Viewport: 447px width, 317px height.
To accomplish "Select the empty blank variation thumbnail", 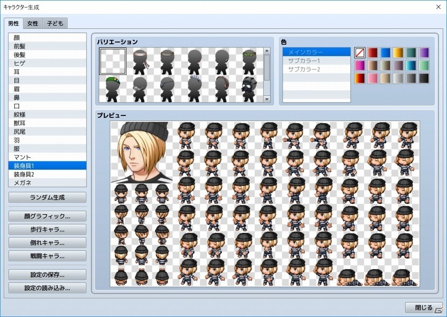I will point(113,61).
